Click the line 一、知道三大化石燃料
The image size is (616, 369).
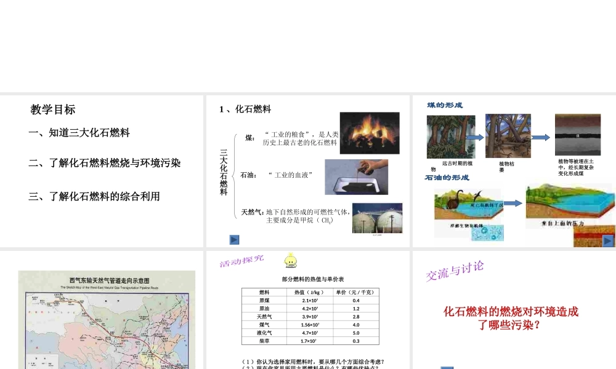(79, 133)
